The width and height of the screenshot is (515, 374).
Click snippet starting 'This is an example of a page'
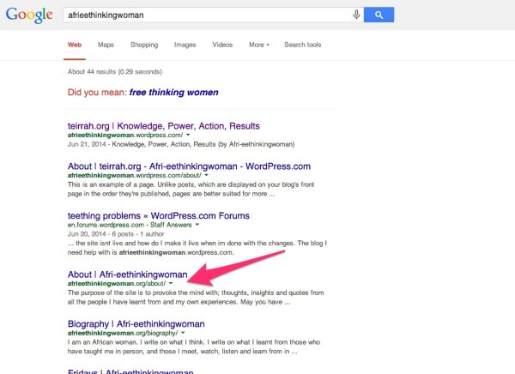tap(191, 189)
